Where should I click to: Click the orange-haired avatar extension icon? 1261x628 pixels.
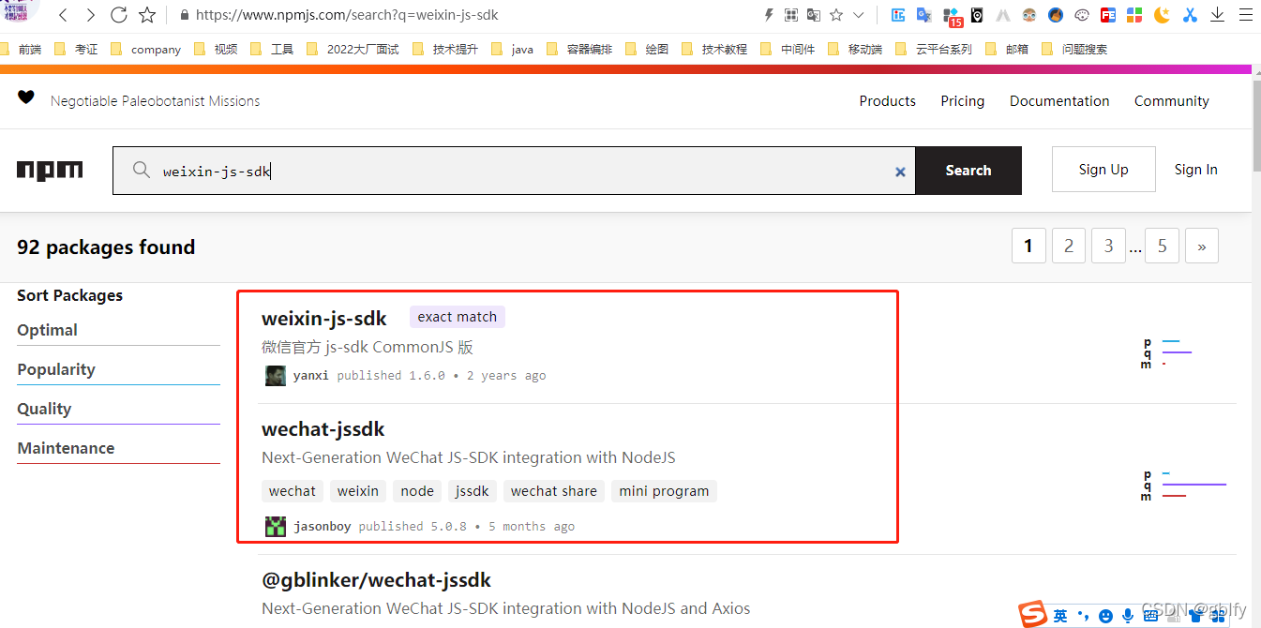tap(1056, 15)
